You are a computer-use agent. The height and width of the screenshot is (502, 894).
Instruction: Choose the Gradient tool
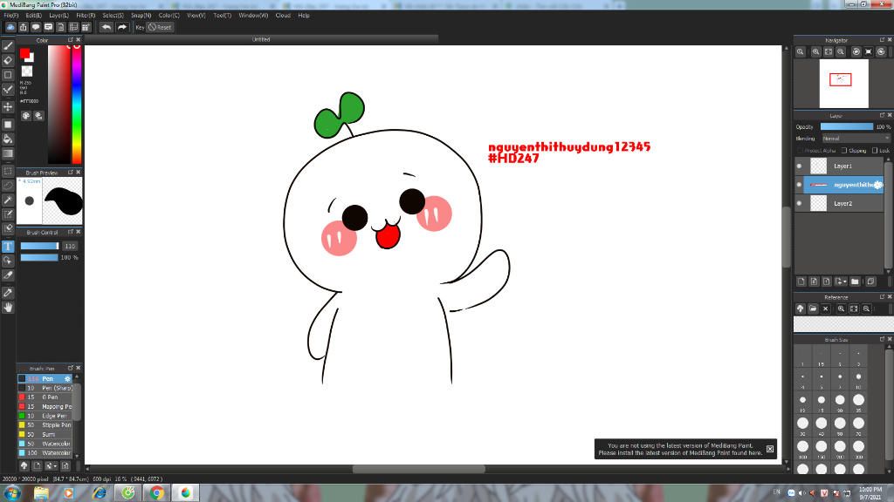(x=8, y=153)
